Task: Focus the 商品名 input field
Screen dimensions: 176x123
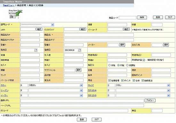Action: 99,35
